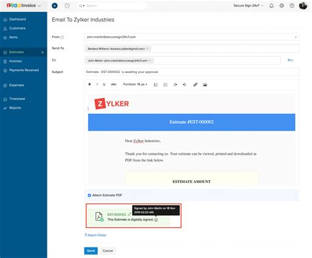Screen dimensions: 312x258
Task: Insert a hyperlink via link icon
Action: (195, 85)
